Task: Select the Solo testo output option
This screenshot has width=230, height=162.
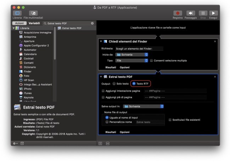Action: [x=114, y=84]
